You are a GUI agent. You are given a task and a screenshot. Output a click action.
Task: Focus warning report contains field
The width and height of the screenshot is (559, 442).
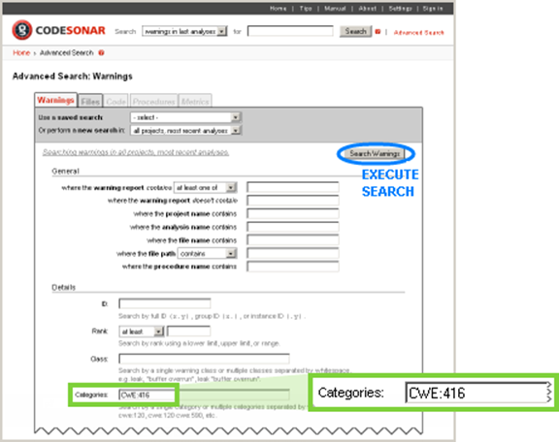pyautogui.click(x=293, y=187)
